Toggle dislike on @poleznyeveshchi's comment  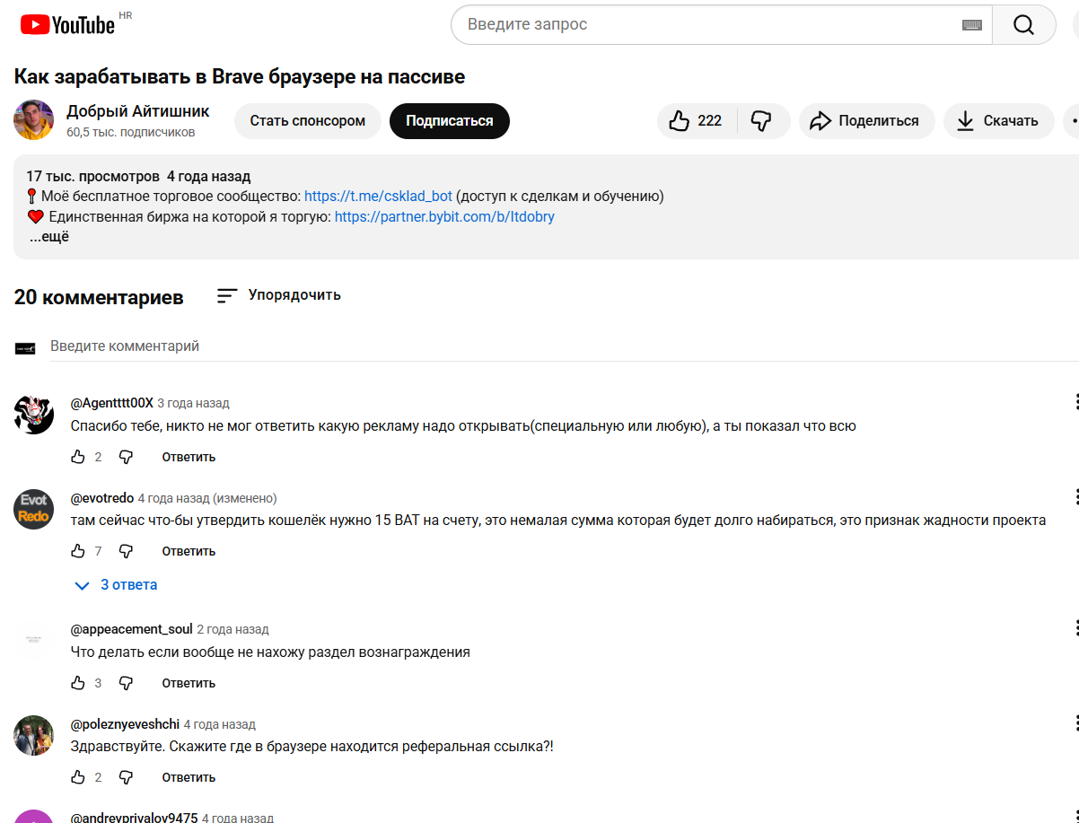pyautogui.click(x=126, y=777)
